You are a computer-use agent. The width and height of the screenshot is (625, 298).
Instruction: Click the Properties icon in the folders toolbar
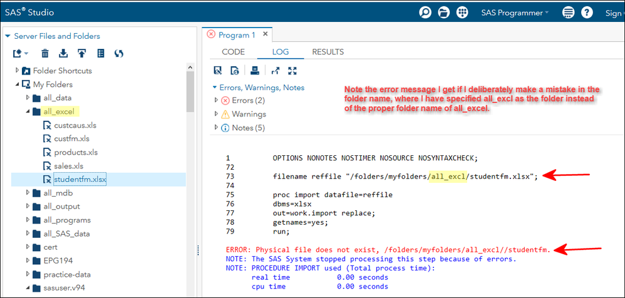pyautogui.click(x=100, y=54)
